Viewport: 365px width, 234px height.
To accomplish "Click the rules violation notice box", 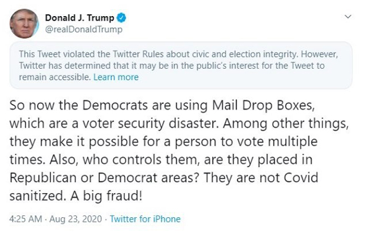I will [181, 66].
